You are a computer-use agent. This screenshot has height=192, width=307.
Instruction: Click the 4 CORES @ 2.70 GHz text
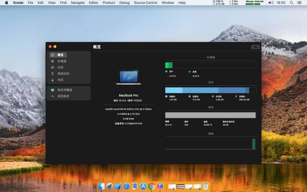tap(129, 114)
